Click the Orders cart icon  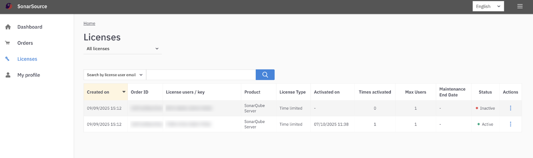[7, 43]
